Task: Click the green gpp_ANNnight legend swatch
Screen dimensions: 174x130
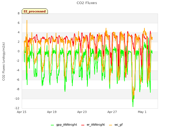Action: pos(52,125)
